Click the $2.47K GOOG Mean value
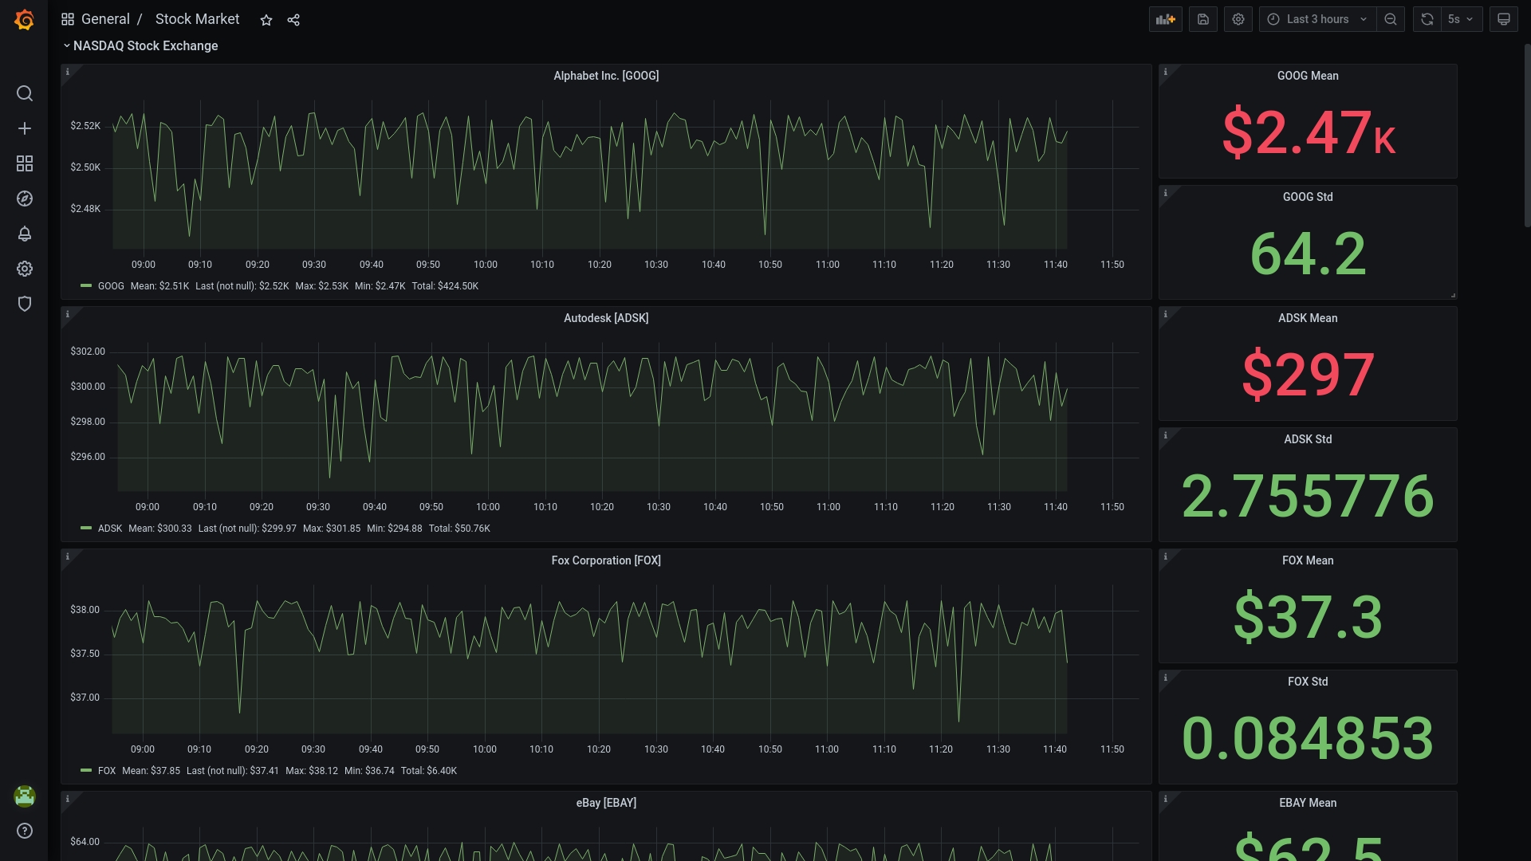 (x=1308, y=132)
